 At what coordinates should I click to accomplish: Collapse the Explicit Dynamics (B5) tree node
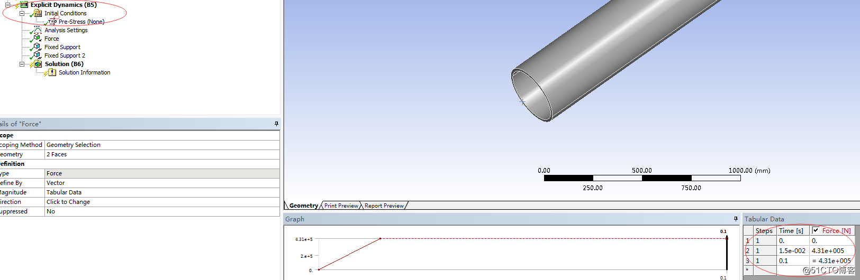7,5
